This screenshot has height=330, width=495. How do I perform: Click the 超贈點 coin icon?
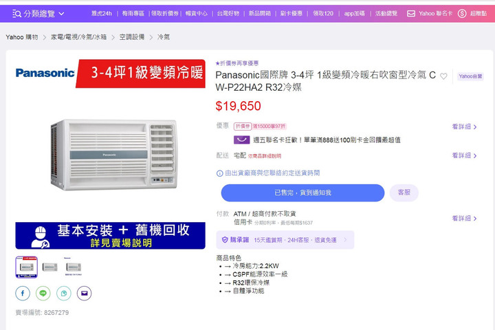click(x=462, y=14)
